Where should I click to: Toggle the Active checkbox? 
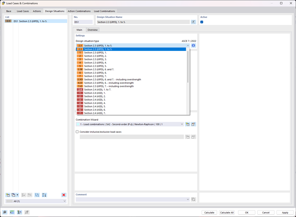coord(202,22)
